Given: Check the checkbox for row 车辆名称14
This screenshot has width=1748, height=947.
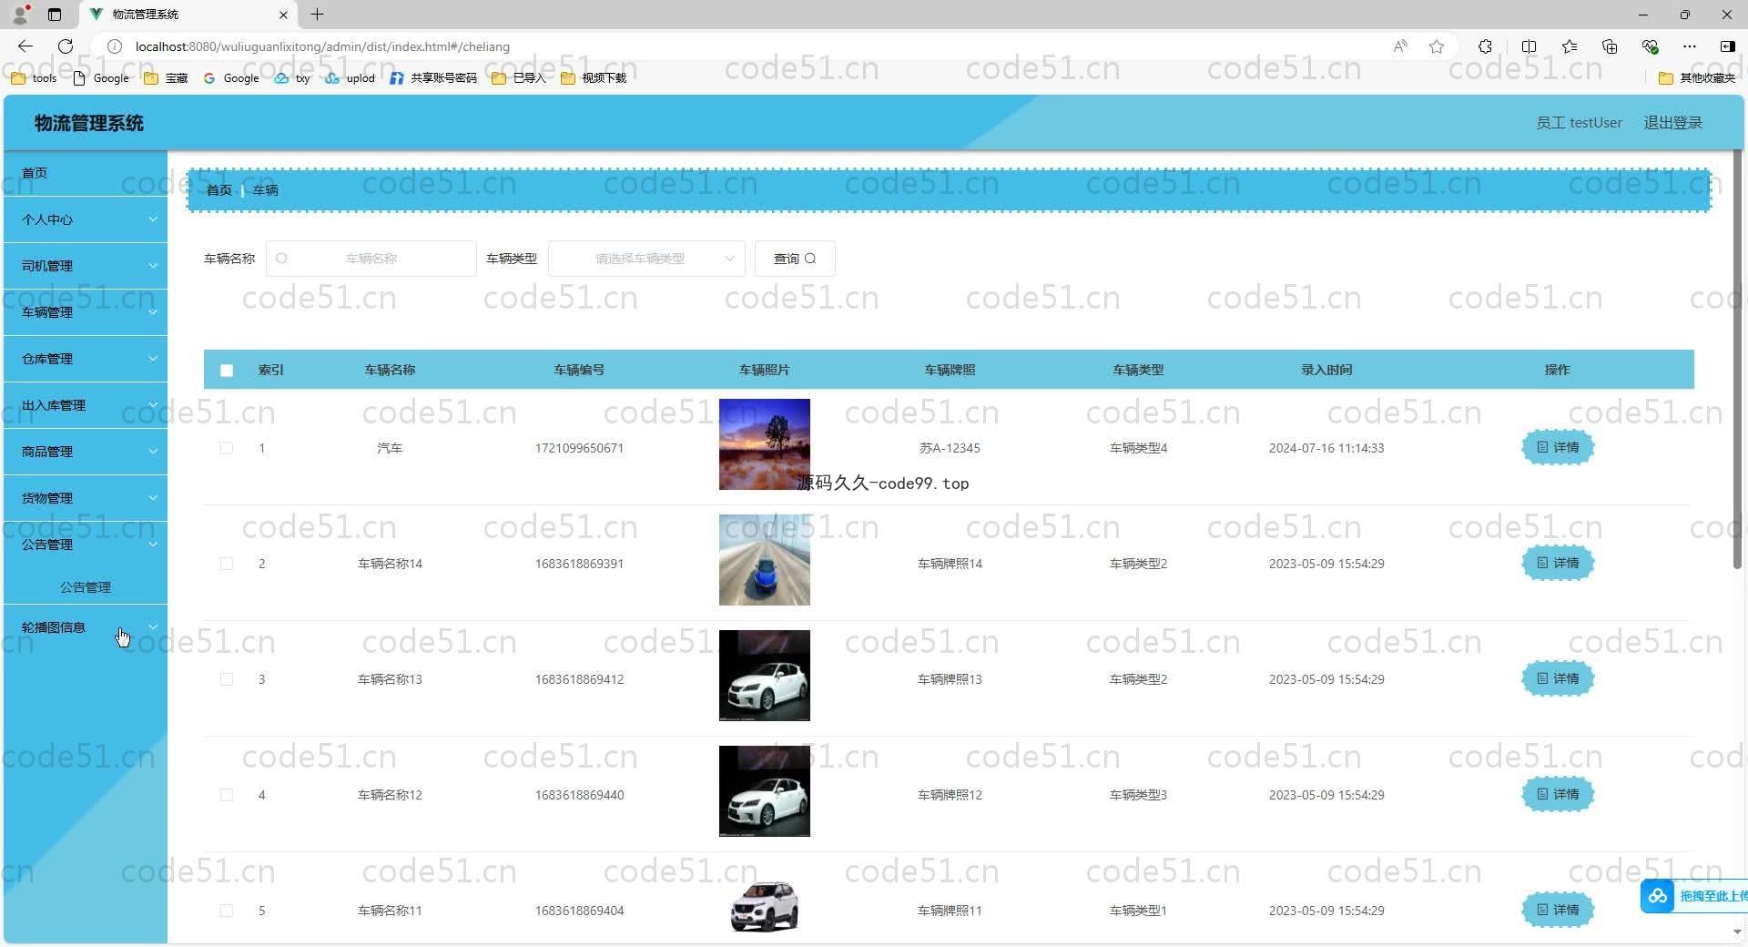Looking at the screenshot, I should tap(227, 564).
